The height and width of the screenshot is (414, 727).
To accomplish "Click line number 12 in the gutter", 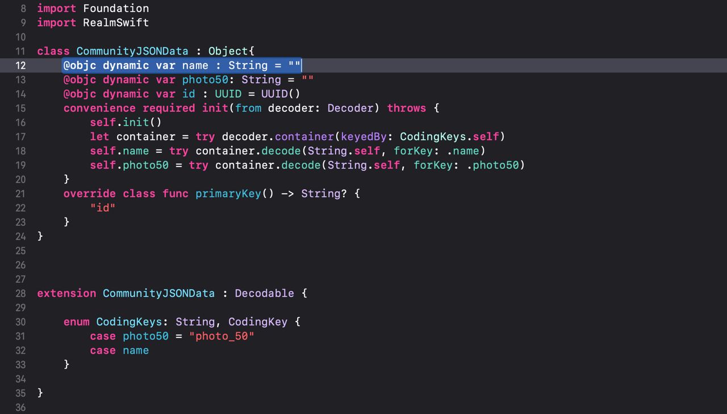I will tap(20, 65).
